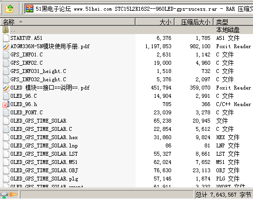Select the GPS_INFO2.C file
Screen dimensions: 253x199
click(26, 63)
